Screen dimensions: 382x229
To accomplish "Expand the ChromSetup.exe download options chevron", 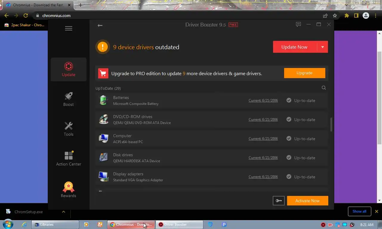I will click(63, 212).
